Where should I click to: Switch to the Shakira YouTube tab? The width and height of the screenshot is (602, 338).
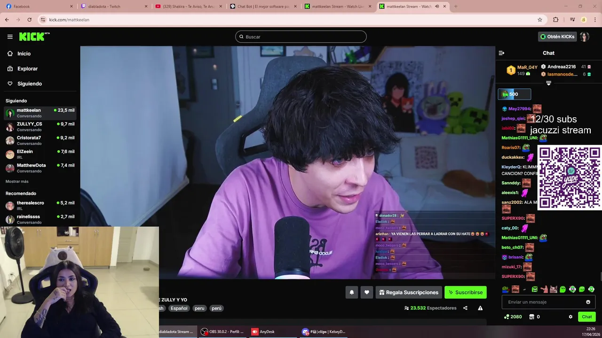pos(189,7)
